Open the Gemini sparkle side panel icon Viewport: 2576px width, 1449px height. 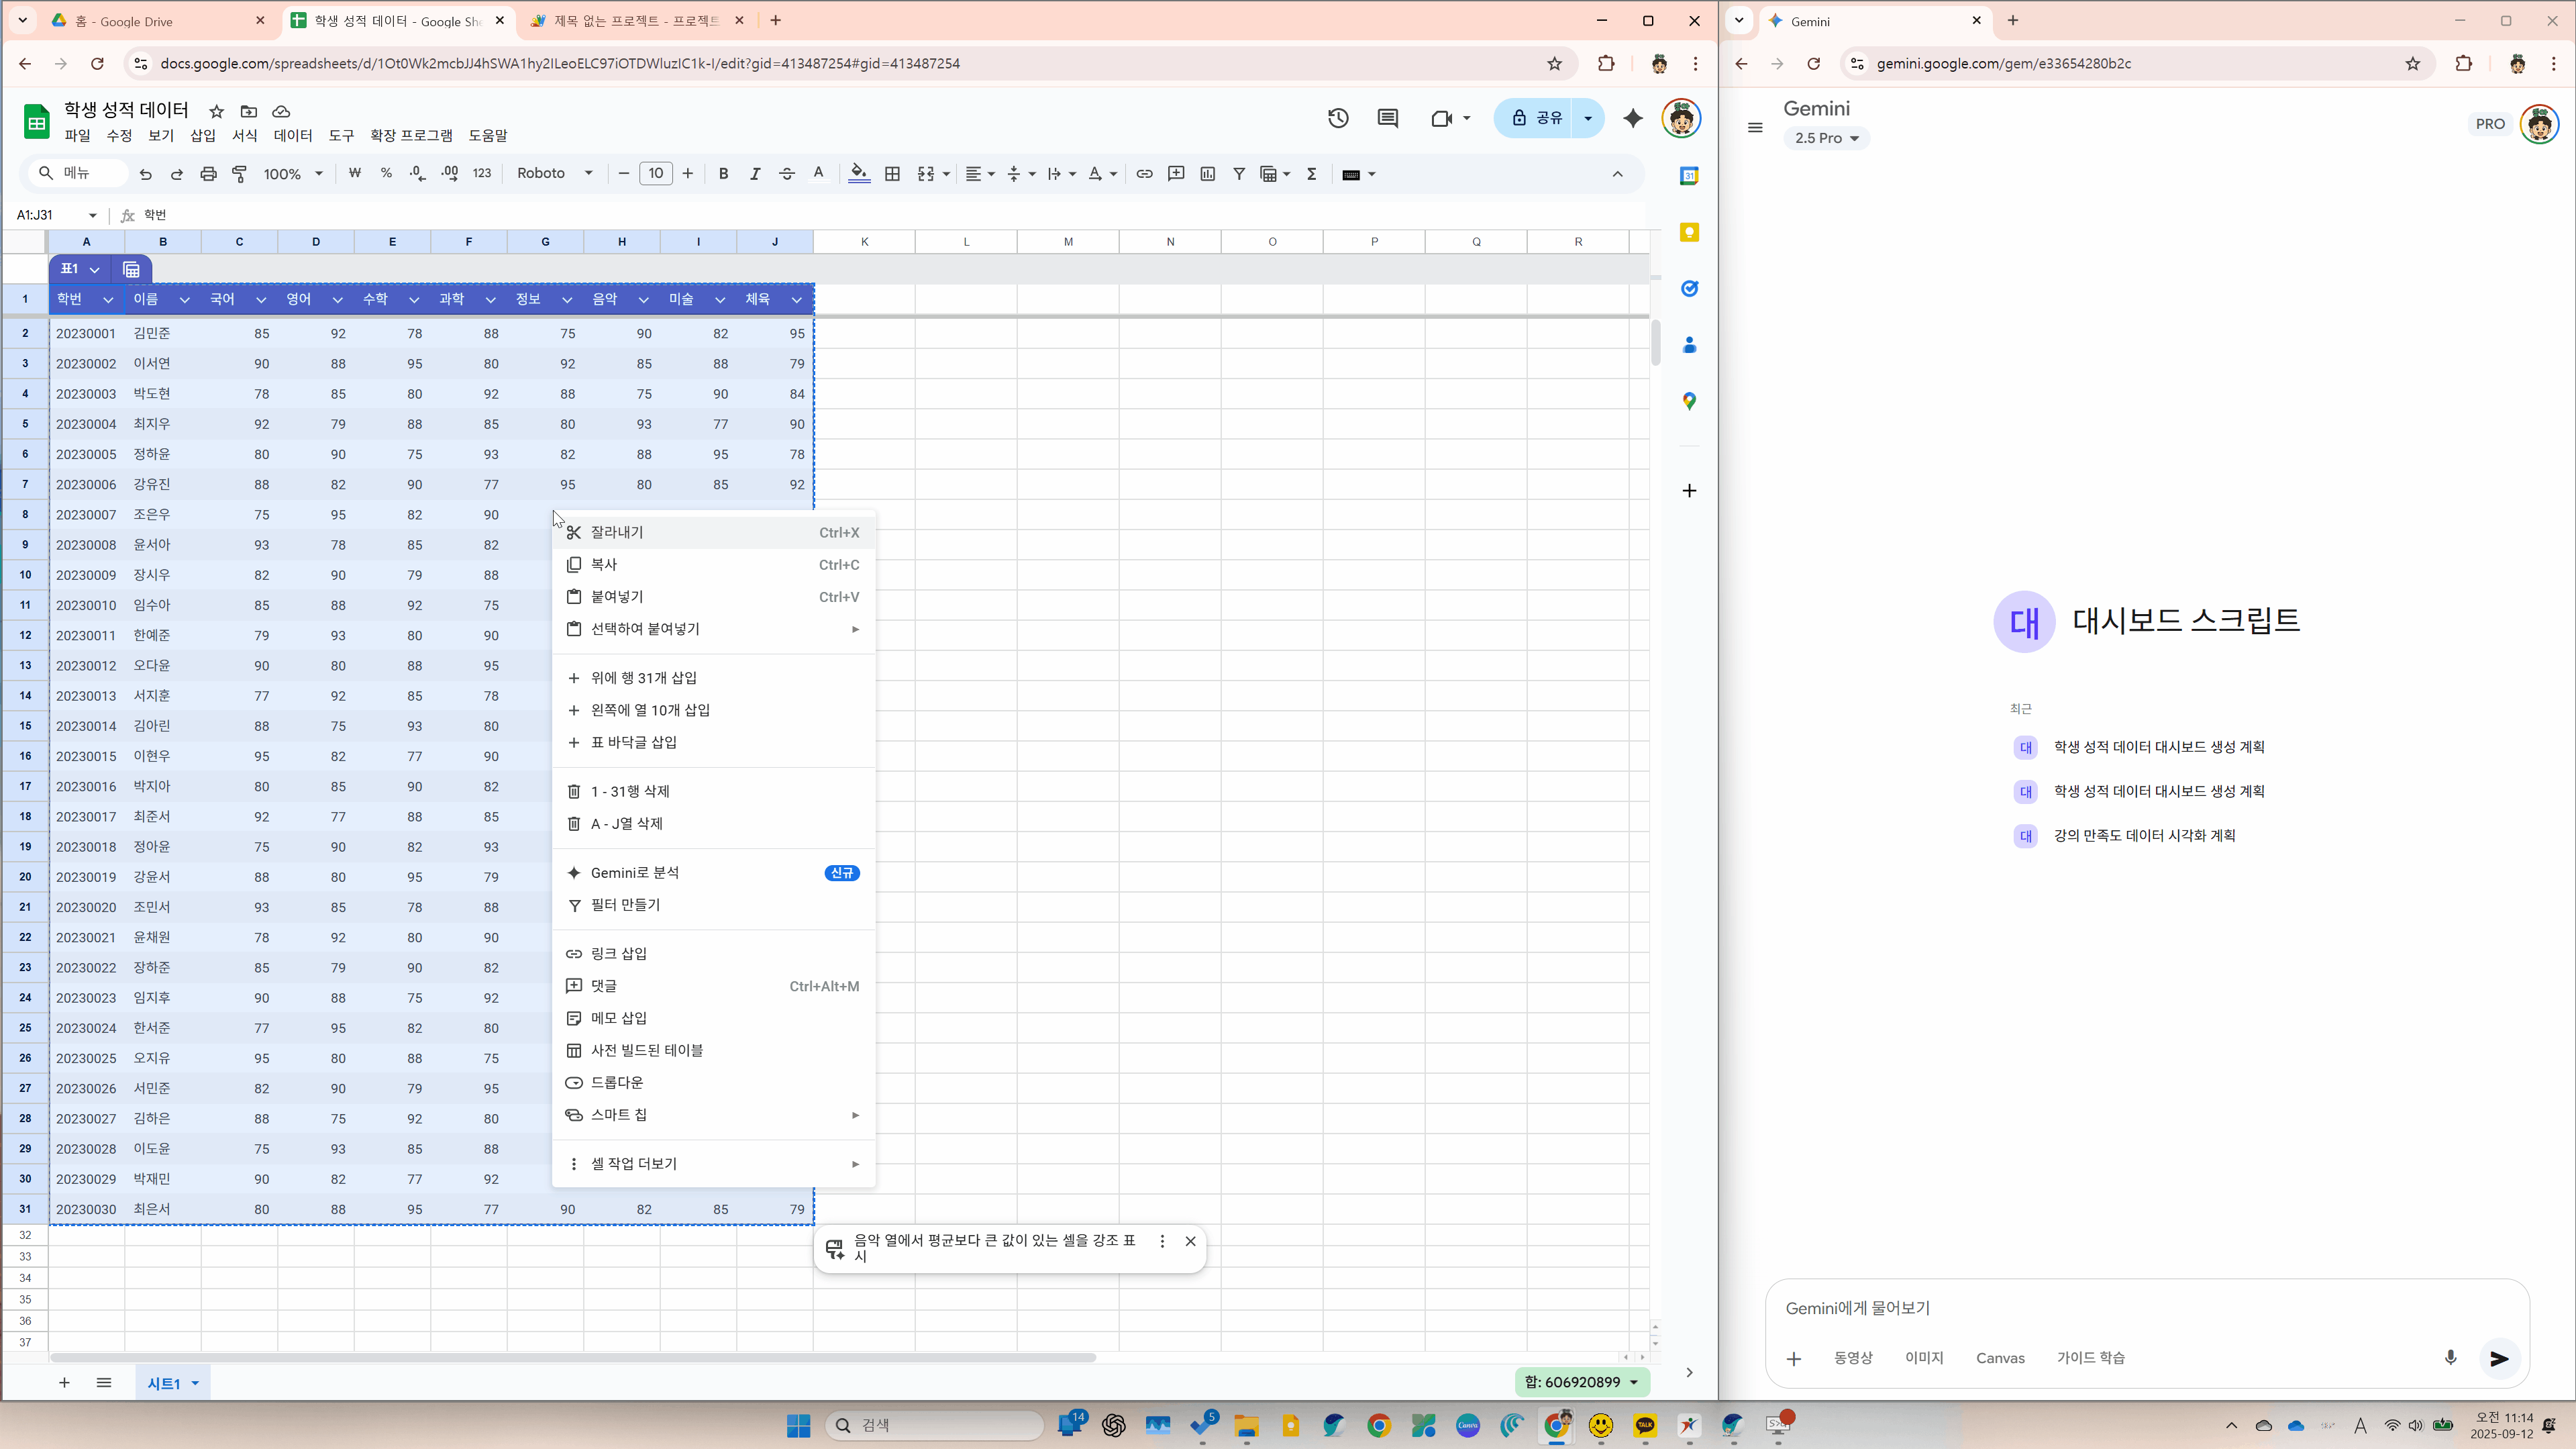[x=1633, y=118]
